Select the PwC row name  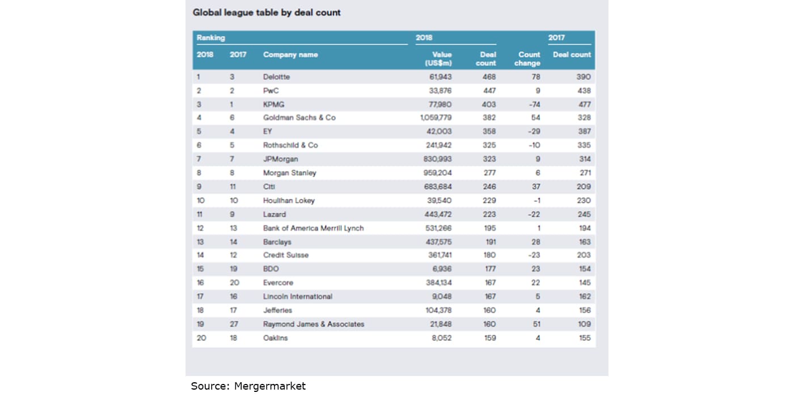[271, 91]
